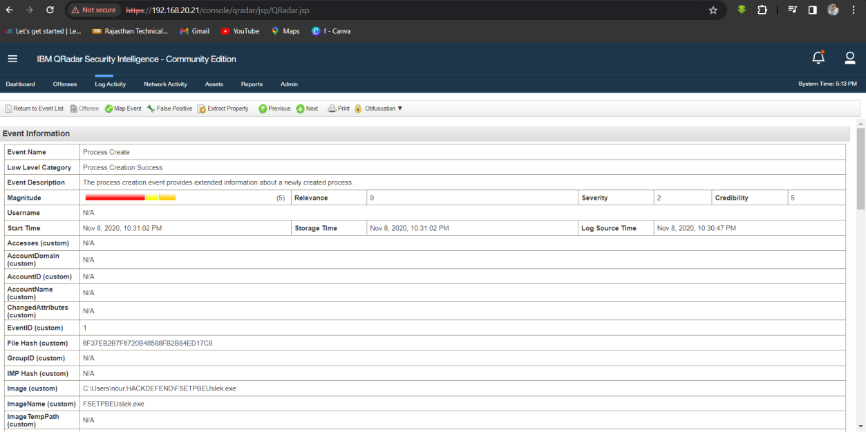
Task: Open the browser Extensions puzzle icon
Action: [x=762, y=10]
